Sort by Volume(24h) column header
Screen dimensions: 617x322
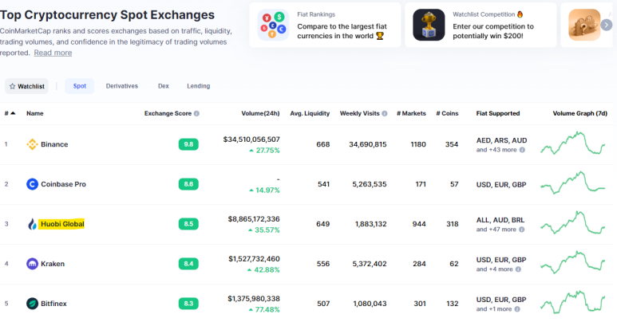260,113
